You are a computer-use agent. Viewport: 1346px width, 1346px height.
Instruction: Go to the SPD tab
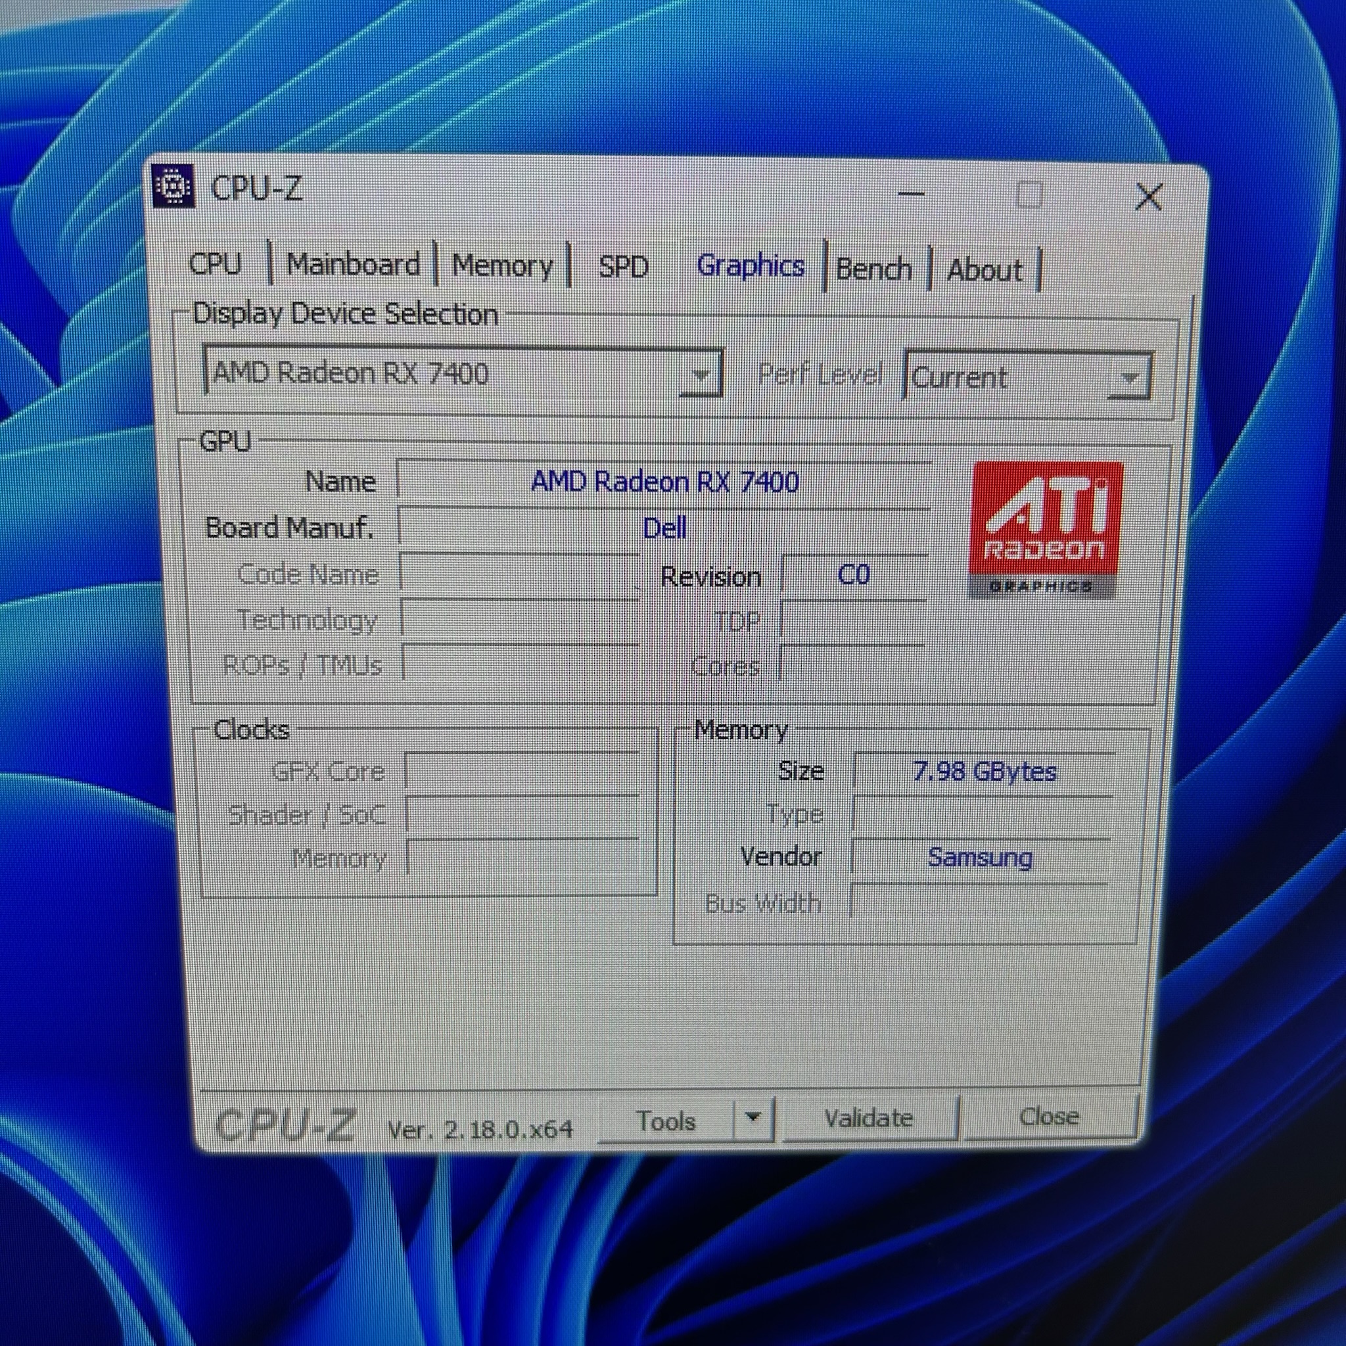[624, 267]
